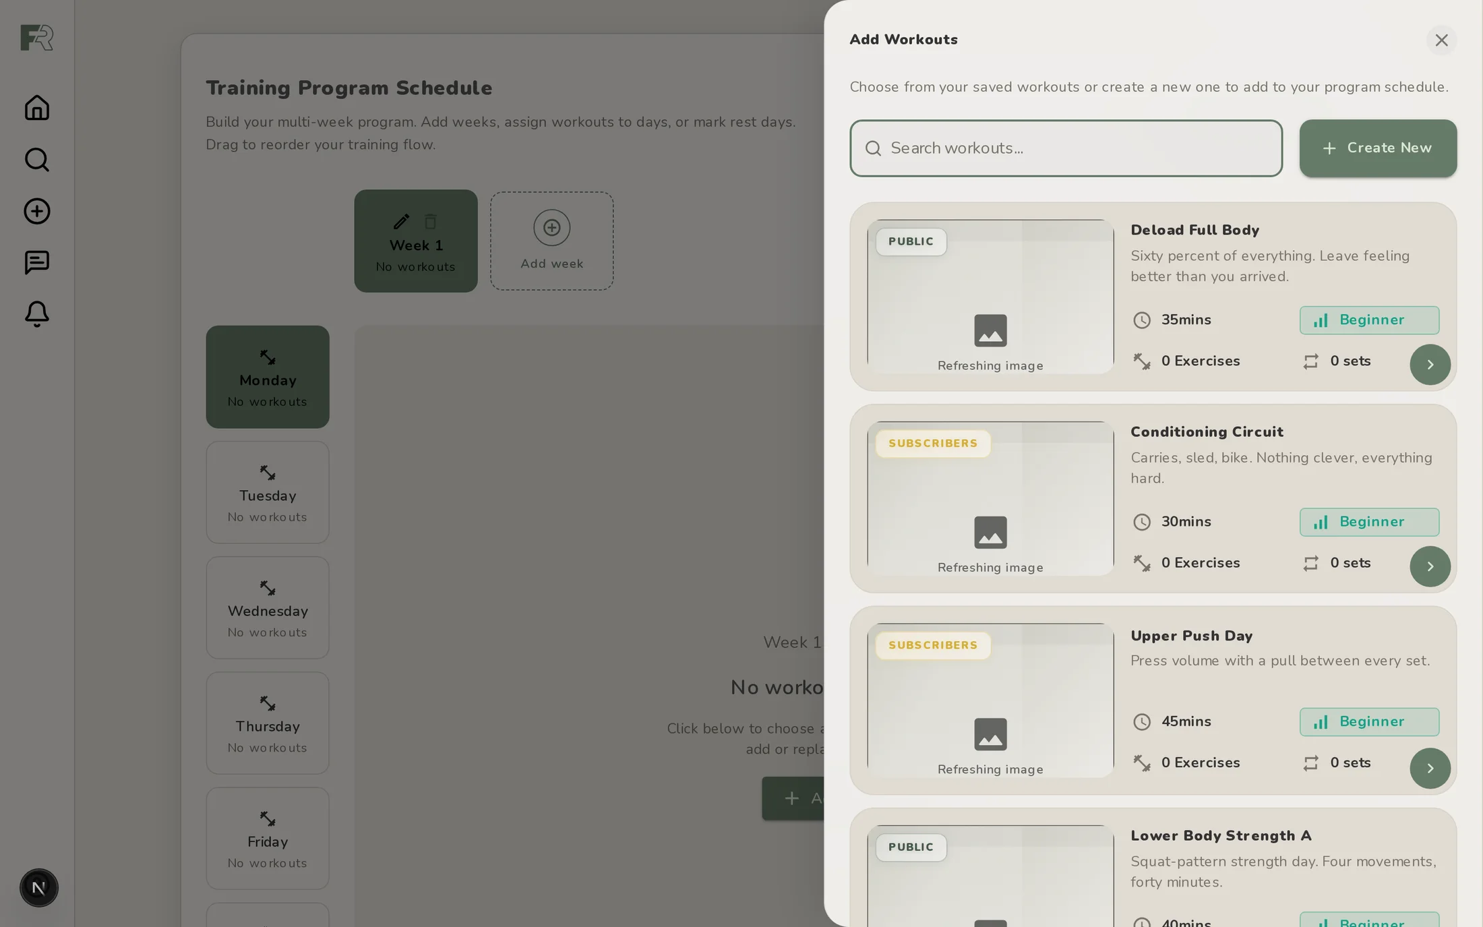Click the Add Workouts panel title
Image resolution: width=1483 pixels, height=927 pixels.
903,40
